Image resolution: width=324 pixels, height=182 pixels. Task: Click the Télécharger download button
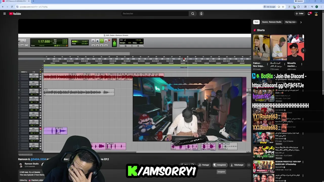(x=237, y=165)
